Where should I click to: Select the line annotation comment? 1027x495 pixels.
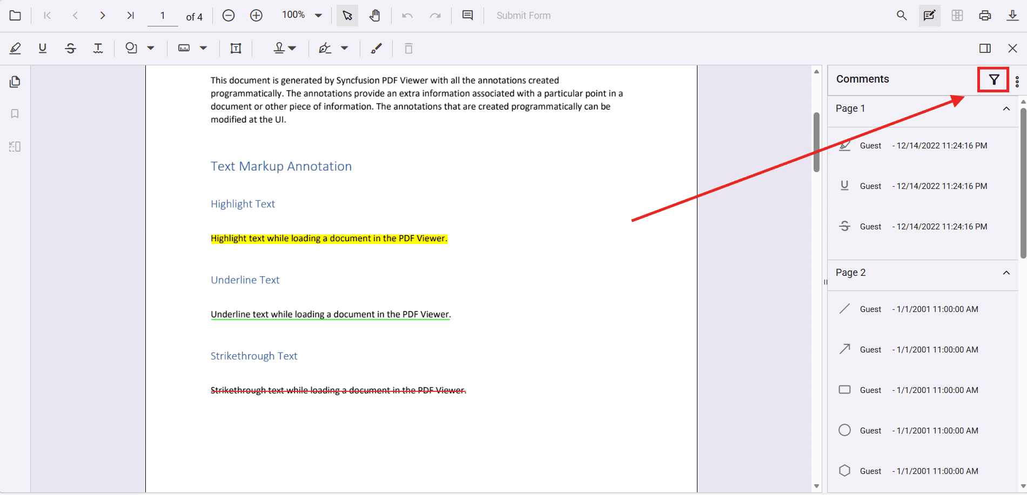coord(923,309)
